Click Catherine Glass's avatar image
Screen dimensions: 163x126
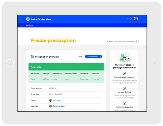(x=50, y=106)
